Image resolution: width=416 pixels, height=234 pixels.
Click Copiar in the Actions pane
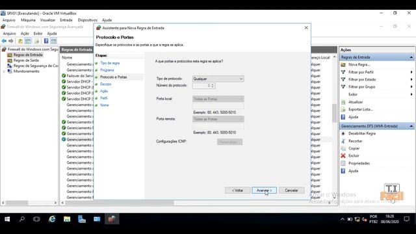[354, 148]
